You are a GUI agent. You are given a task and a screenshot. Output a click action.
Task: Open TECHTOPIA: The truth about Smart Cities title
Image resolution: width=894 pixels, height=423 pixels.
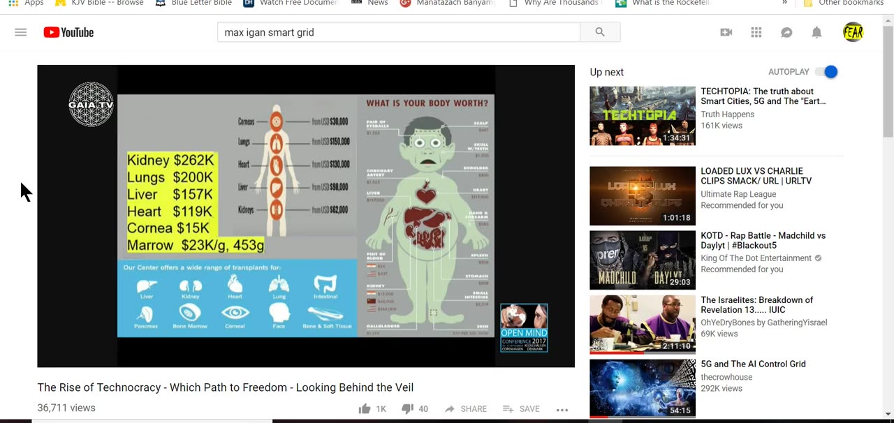[763, 96]
